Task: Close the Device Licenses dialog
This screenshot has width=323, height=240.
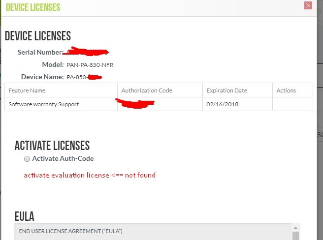Action: pyautogui.click(x=308, y=5)
